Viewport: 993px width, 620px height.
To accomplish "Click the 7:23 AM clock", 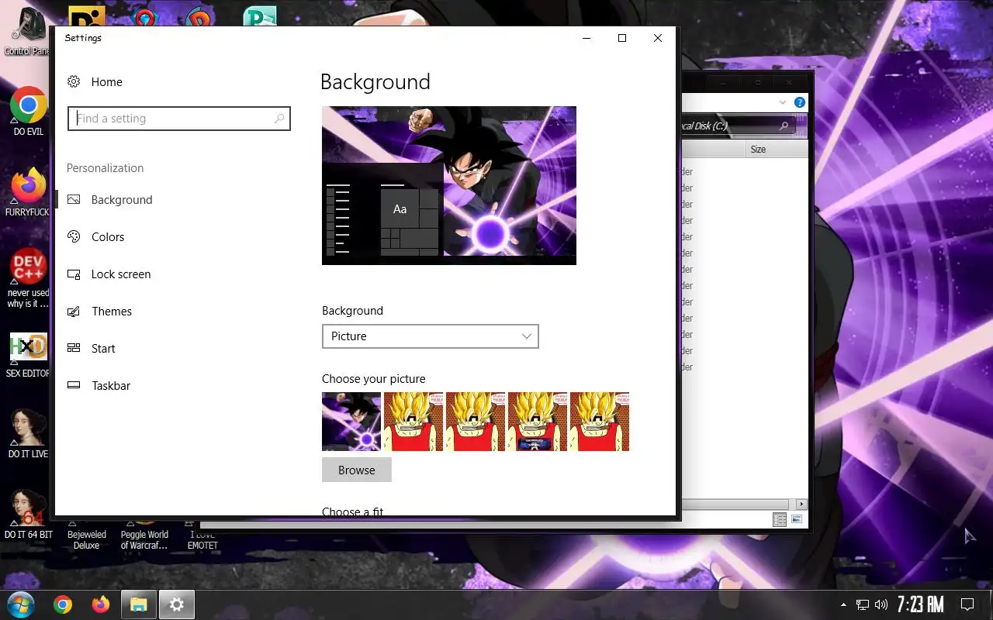I will pos(921,604).
